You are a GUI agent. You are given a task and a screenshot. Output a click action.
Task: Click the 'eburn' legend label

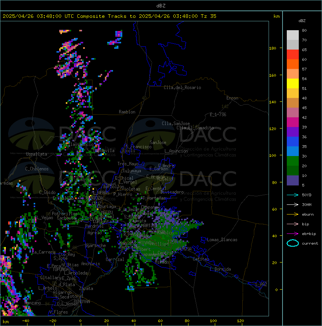point(308,214)
